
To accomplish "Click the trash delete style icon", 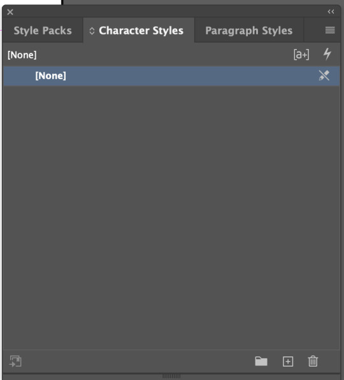I will (313, 361).
